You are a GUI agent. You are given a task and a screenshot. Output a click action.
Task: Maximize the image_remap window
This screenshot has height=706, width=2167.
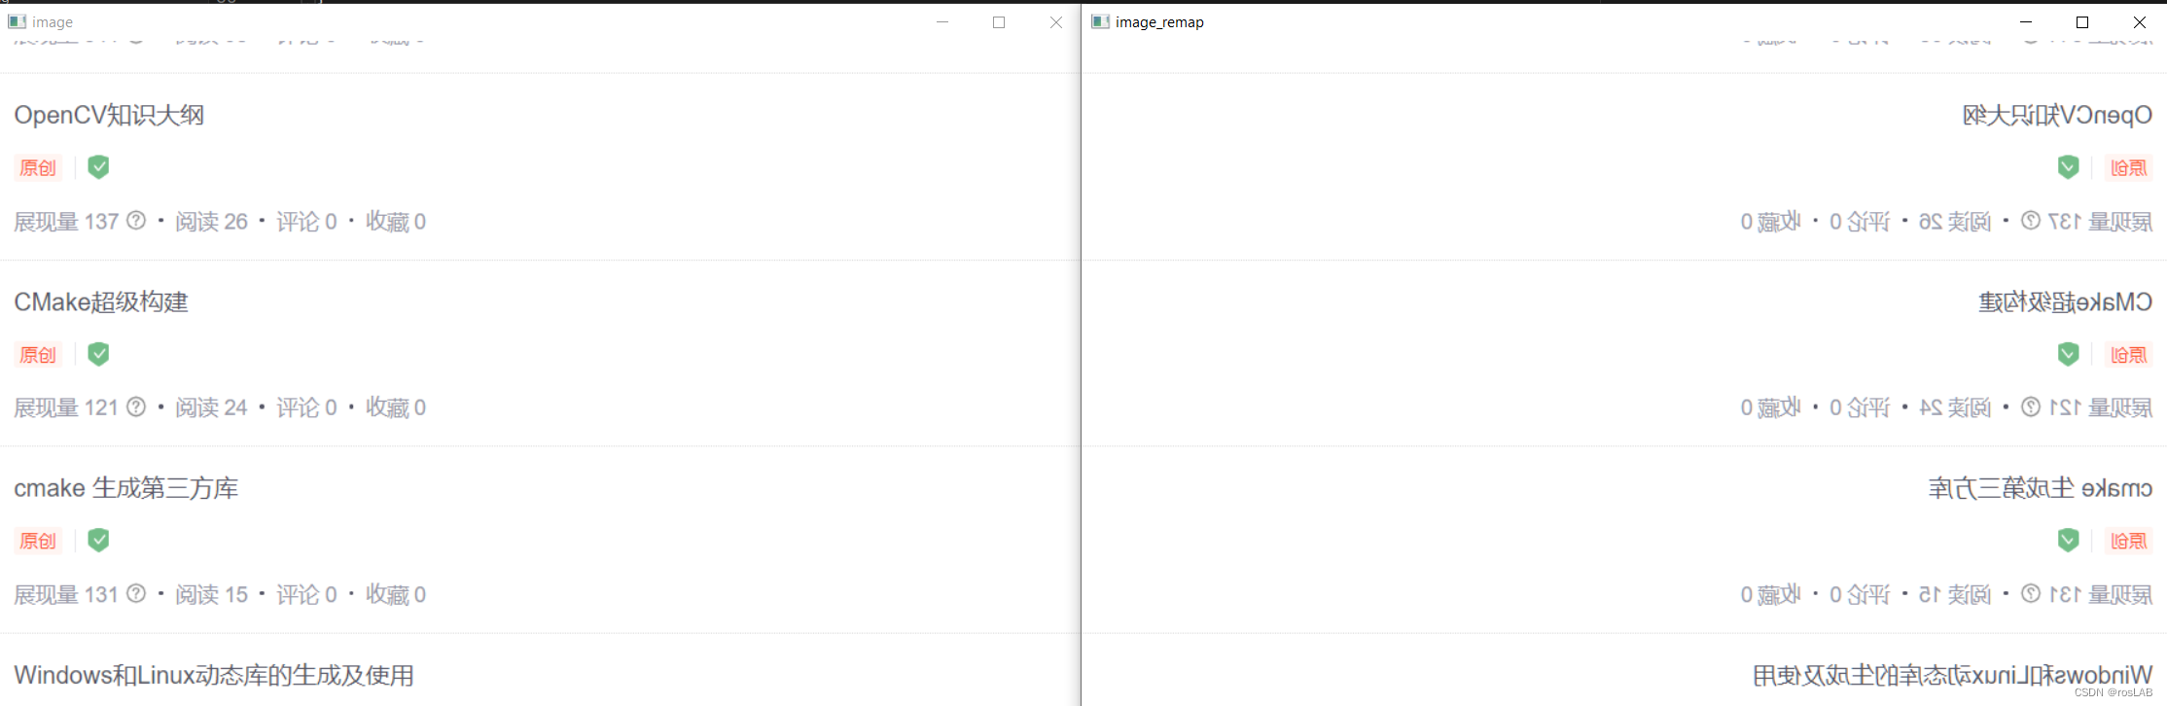(2082, 21)
